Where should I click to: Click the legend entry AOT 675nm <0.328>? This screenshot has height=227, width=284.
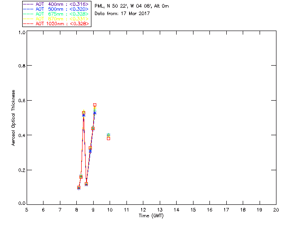56,14
